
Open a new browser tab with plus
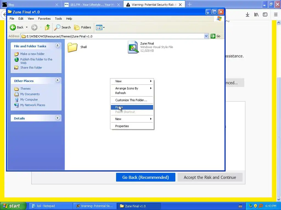pyautogui.click(x=190, y=4)
